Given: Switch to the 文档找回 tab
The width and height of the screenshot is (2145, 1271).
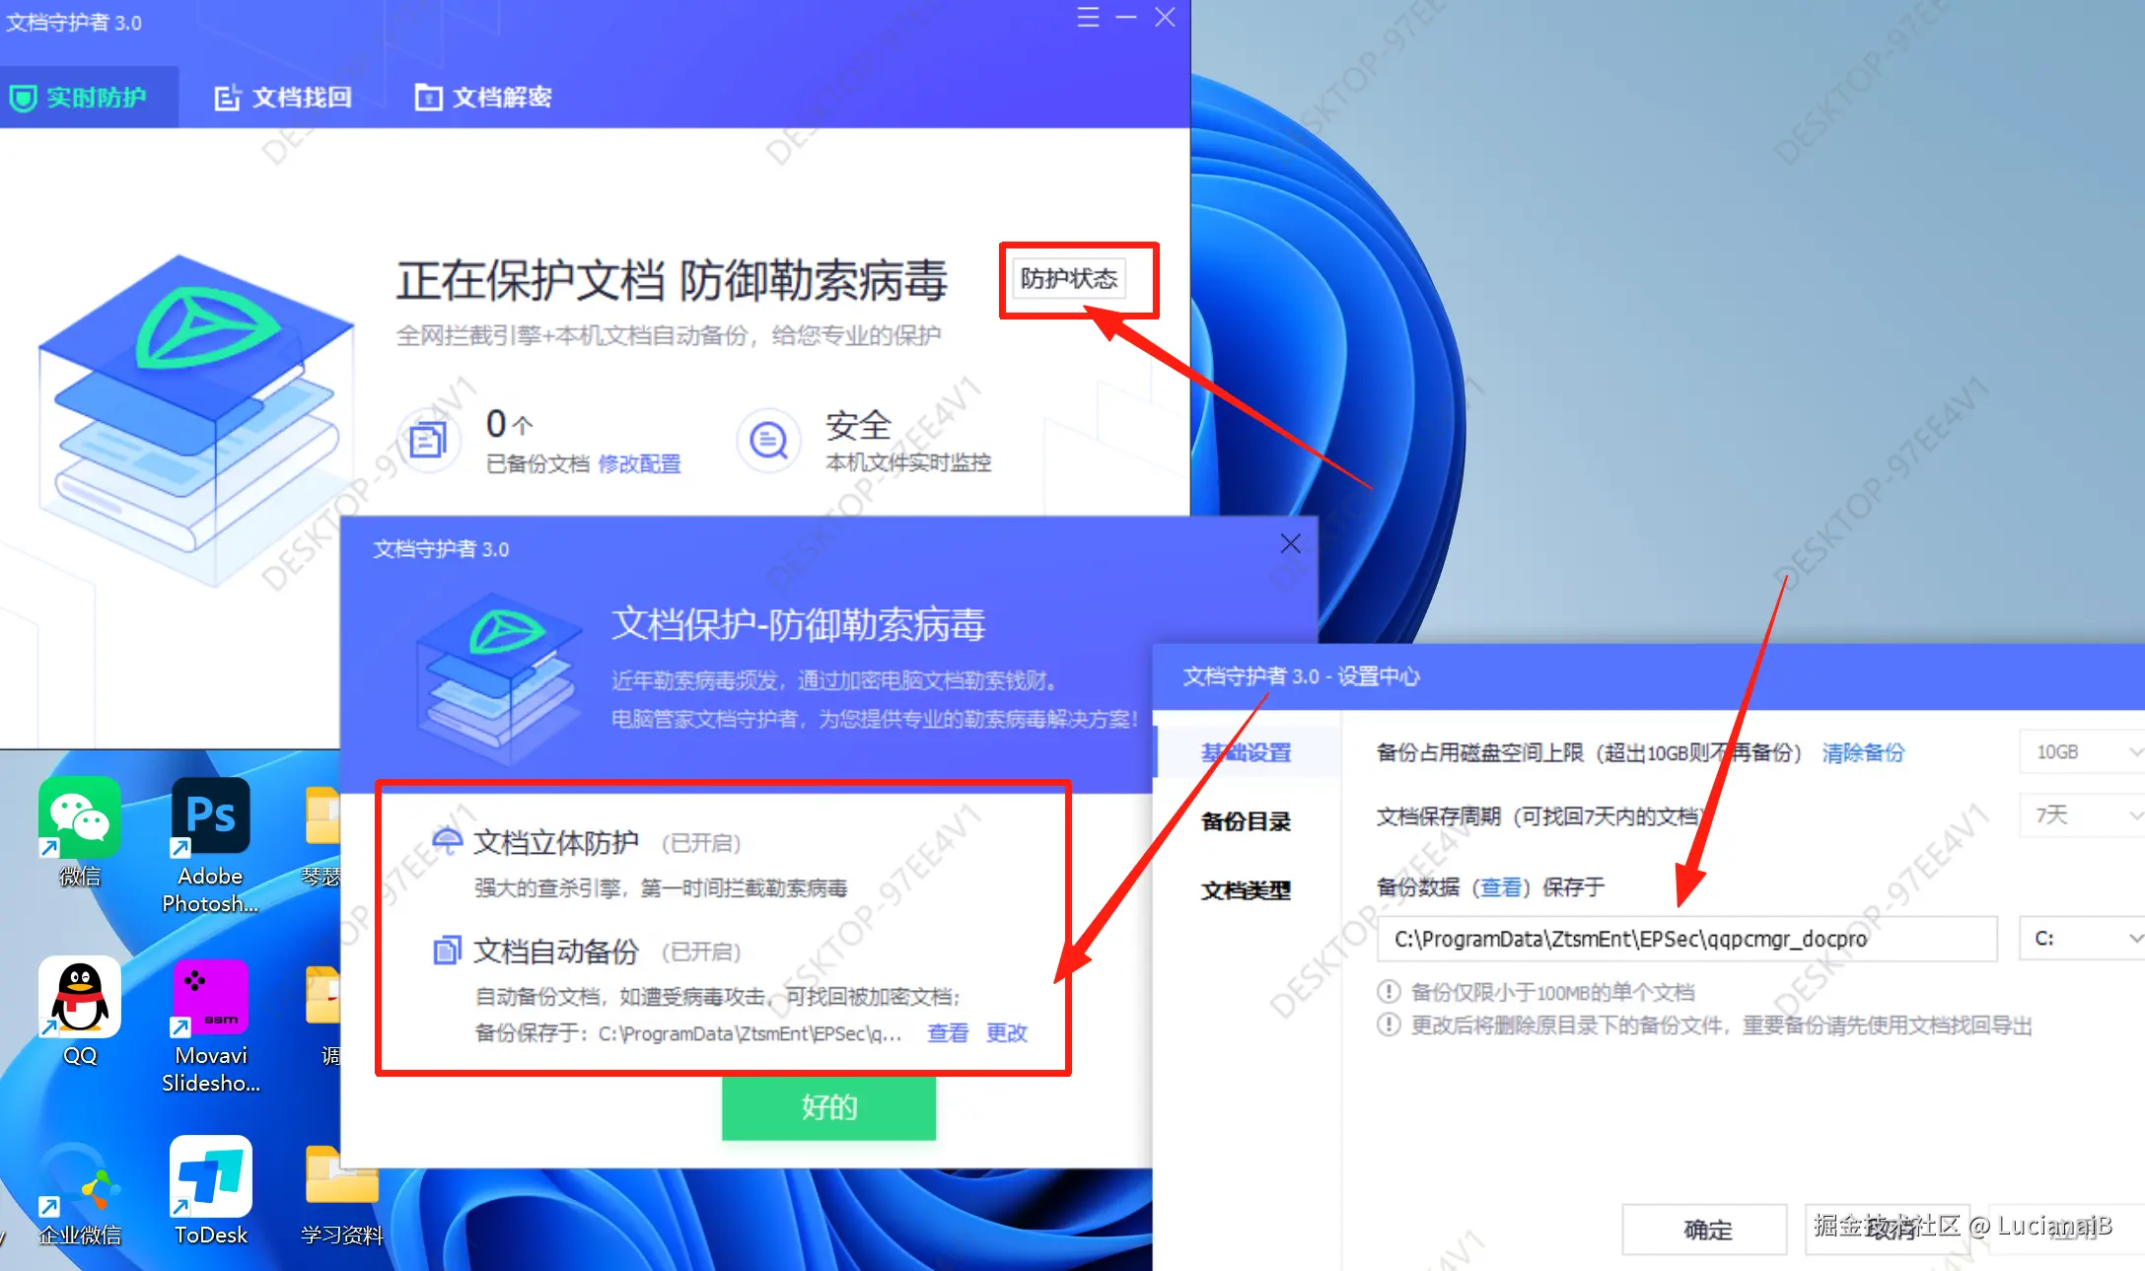Looking at the screenshot, I should (x=284, y=96).
